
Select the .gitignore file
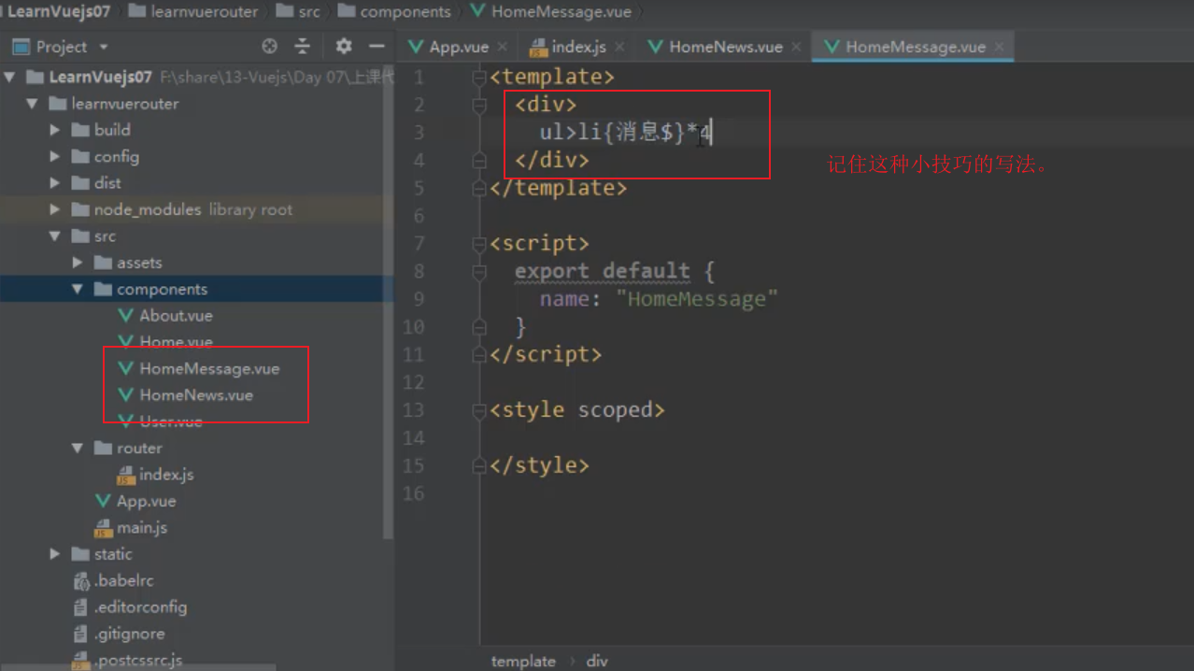[x=129, y=634]
